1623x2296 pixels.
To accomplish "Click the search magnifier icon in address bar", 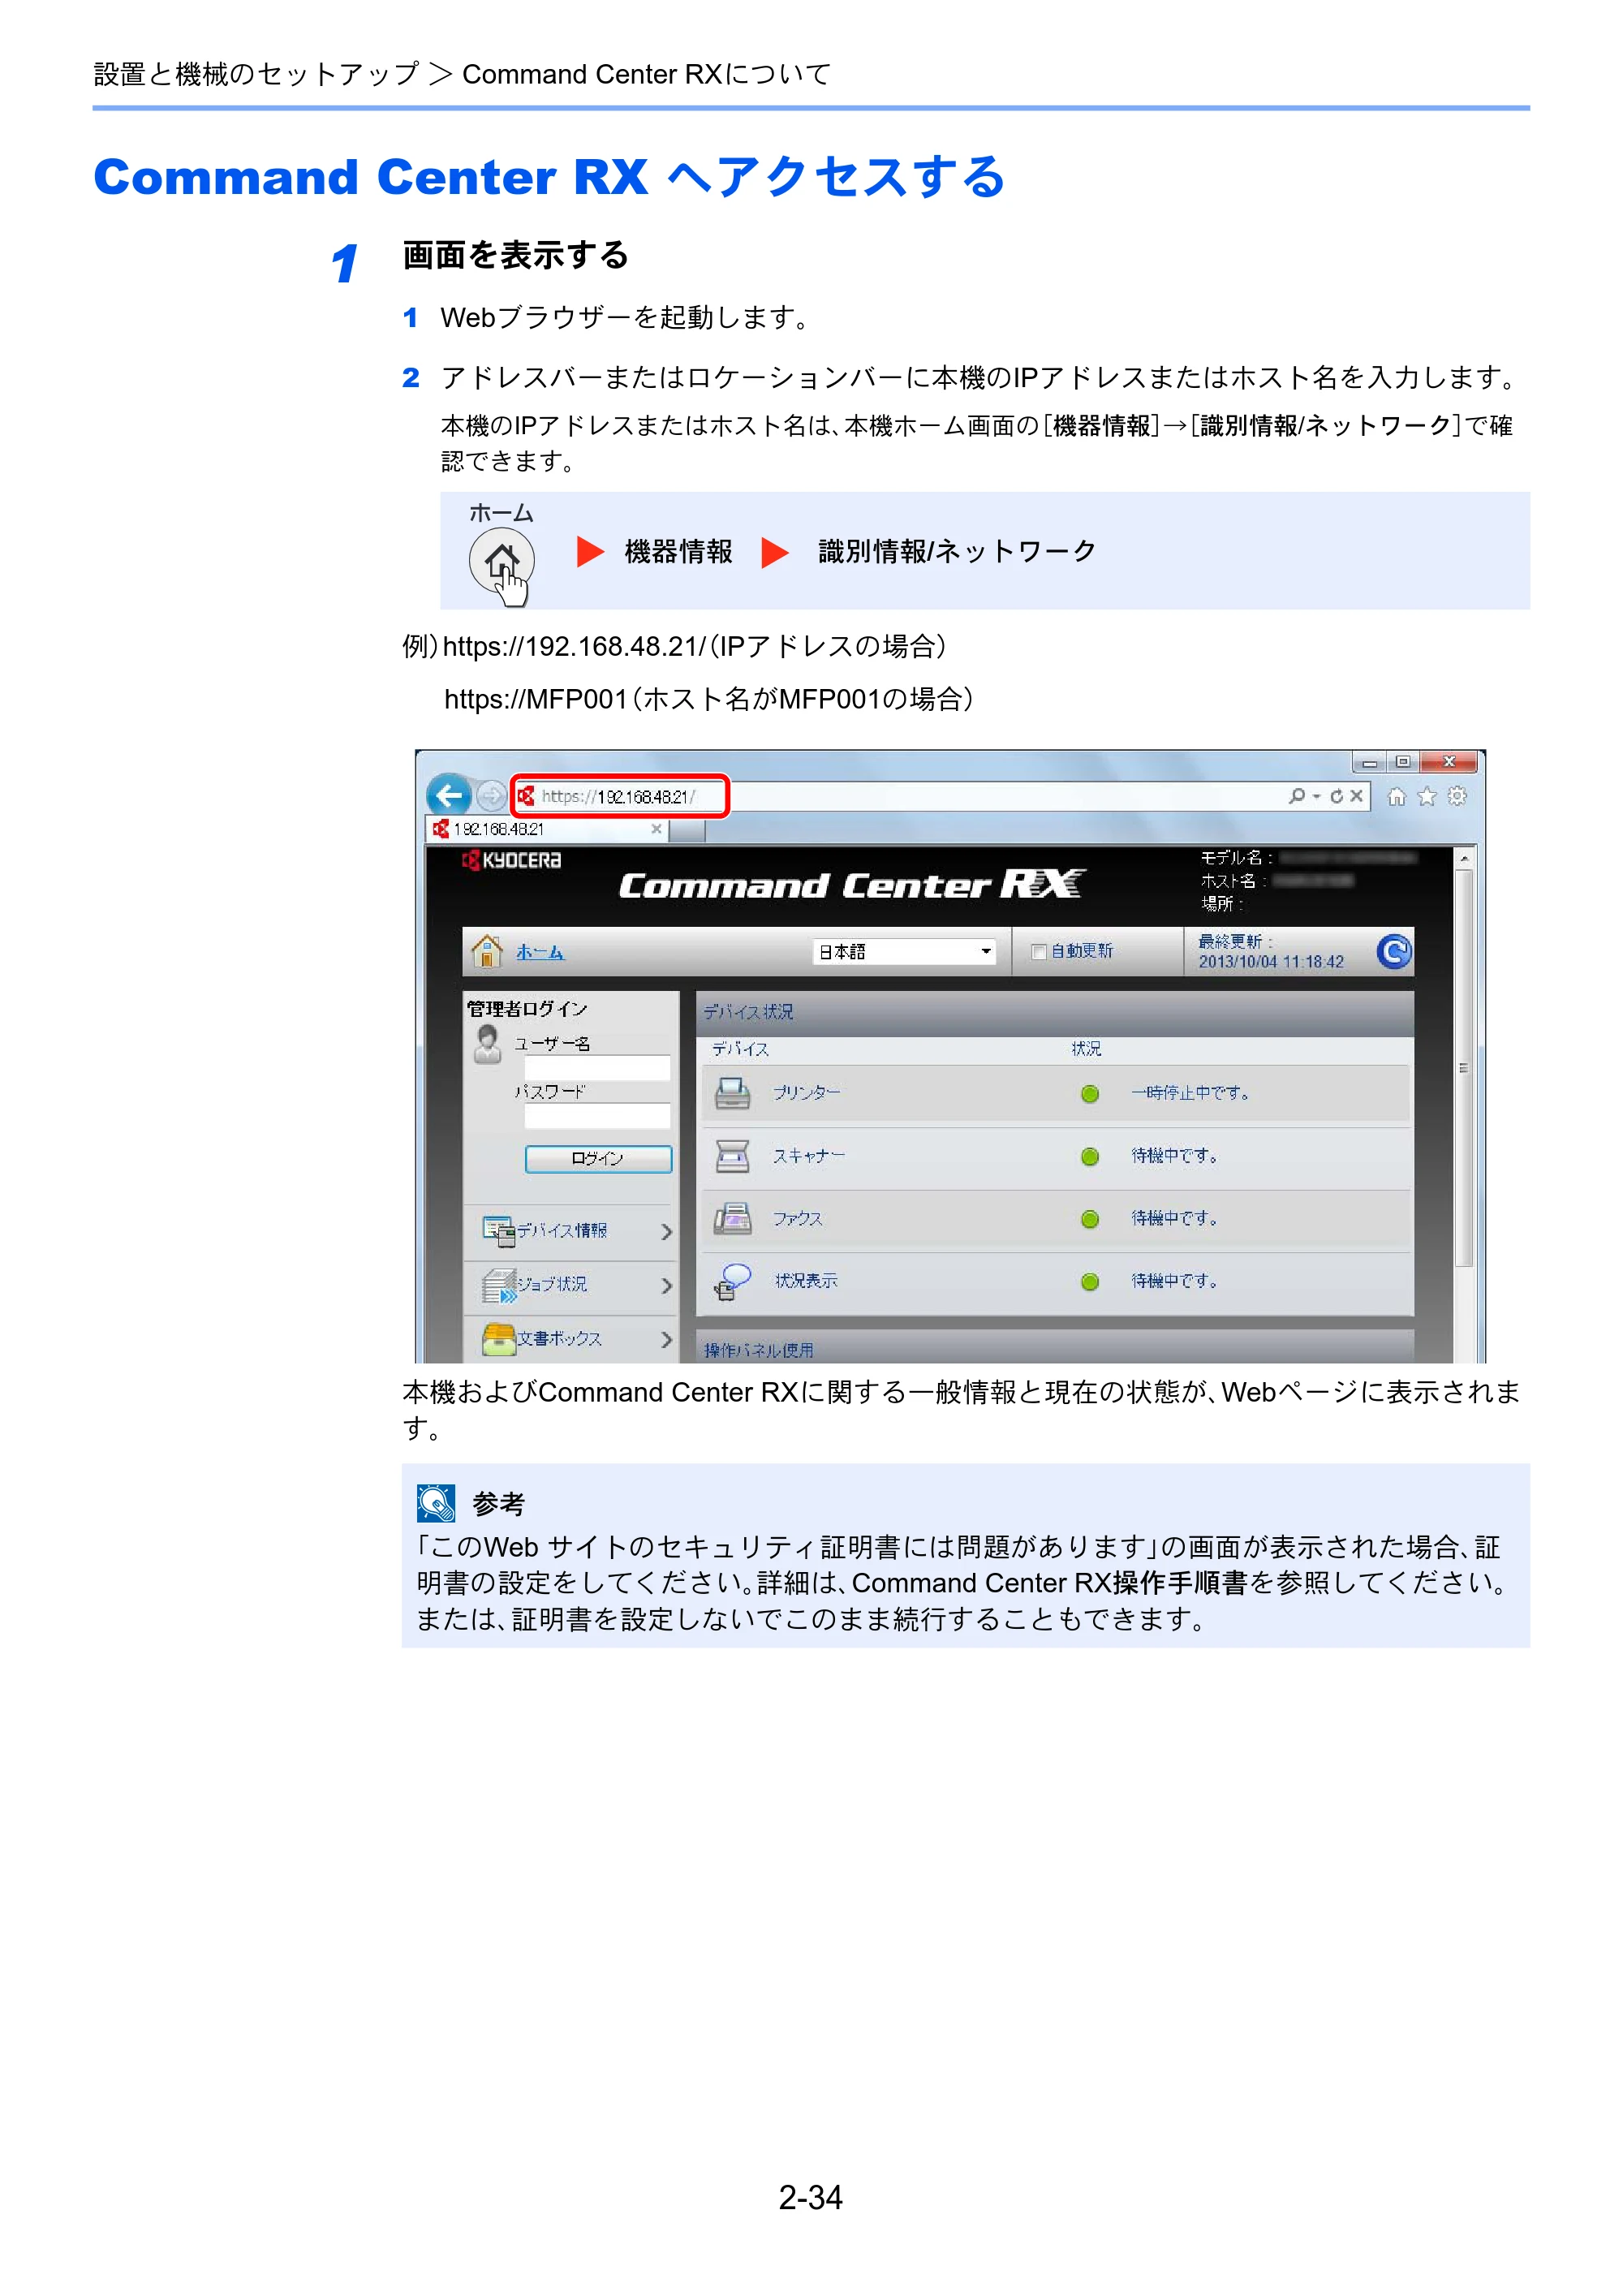I will (x=1296, y=796).
